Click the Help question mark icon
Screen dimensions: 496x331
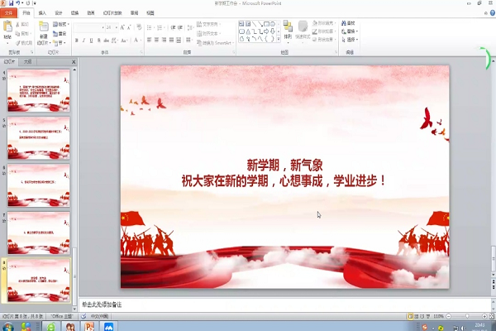point(490,13)
